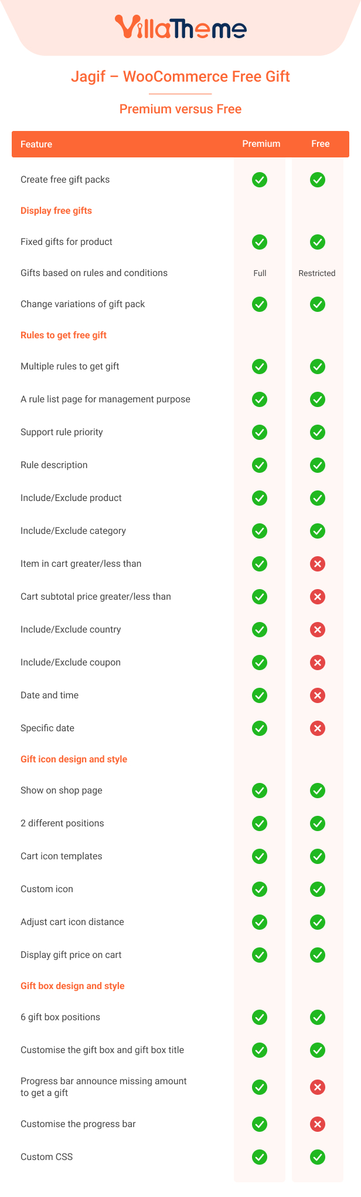Click Premium checkmark for Custom icon
Image resolution: width=361 pixels, height=1197 pixels.
point(260,889)
